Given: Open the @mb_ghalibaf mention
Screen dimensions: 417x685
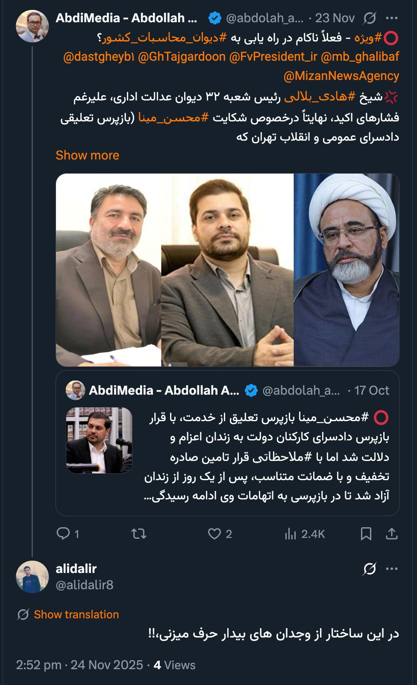Looking at the screenshot, I should point(360,56).
